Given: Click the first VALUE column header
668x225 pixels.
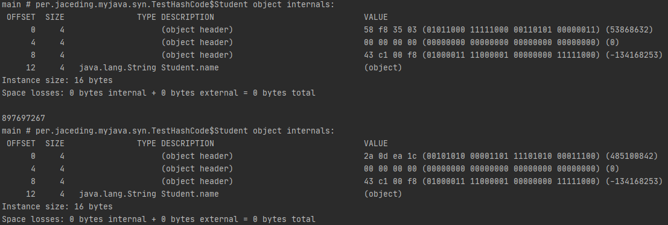Looking at the screenshot, I should point(376,17).
